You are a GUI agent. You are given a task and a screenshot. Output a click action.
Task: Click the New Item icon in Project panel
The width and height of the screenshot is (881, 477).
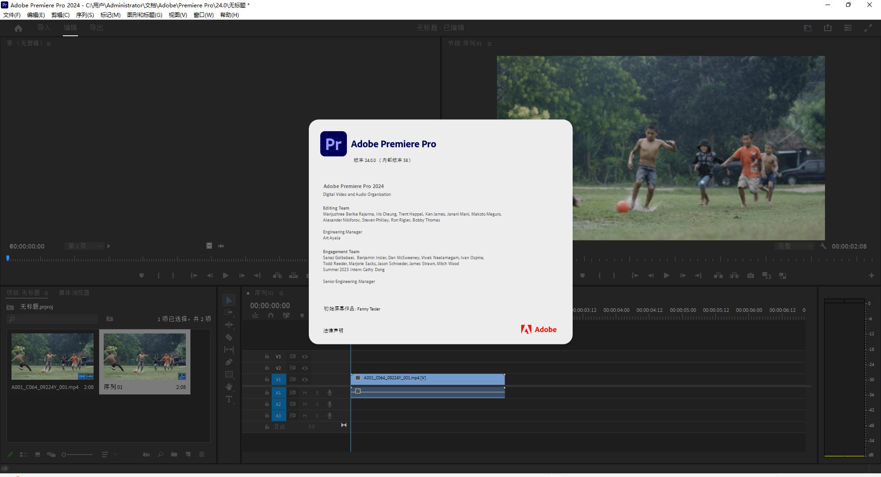click(188, 455)
